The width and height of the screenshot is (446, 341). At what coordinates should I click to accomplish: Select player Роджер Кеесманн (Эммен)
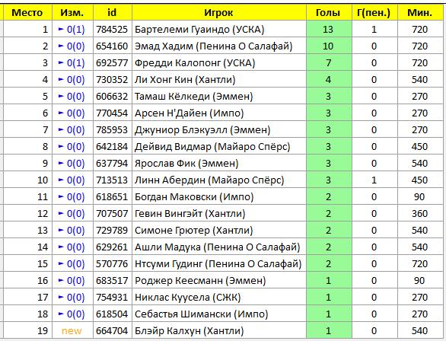(x=200, y=281)
